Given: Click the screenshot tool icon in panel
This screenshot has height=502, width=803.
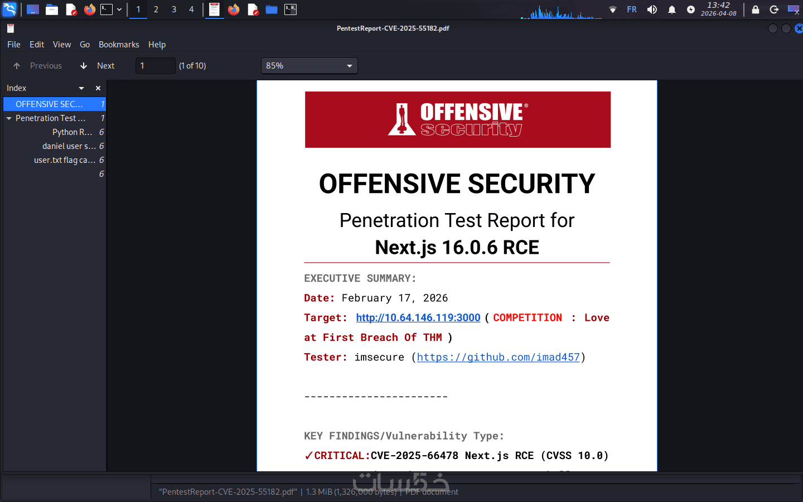Looking at the screenshot, I should [793, 9].
